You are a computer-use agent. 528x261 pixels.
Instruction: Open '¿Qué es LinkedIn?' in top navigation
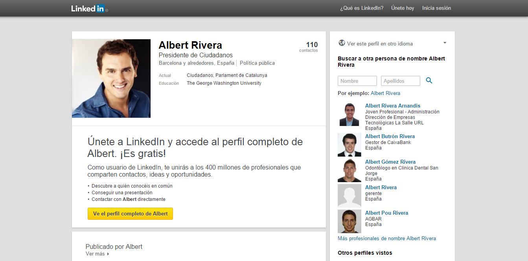(x=361, y=8)
